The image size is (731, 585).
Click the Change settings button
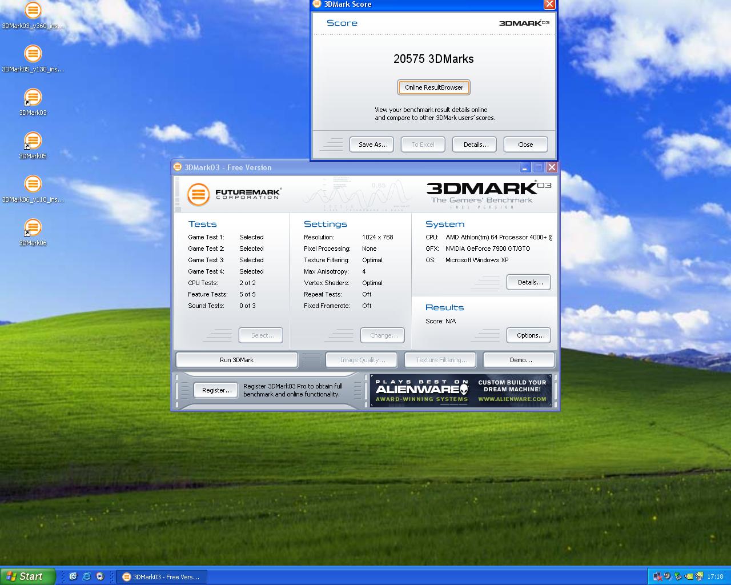tap(383, 335)
